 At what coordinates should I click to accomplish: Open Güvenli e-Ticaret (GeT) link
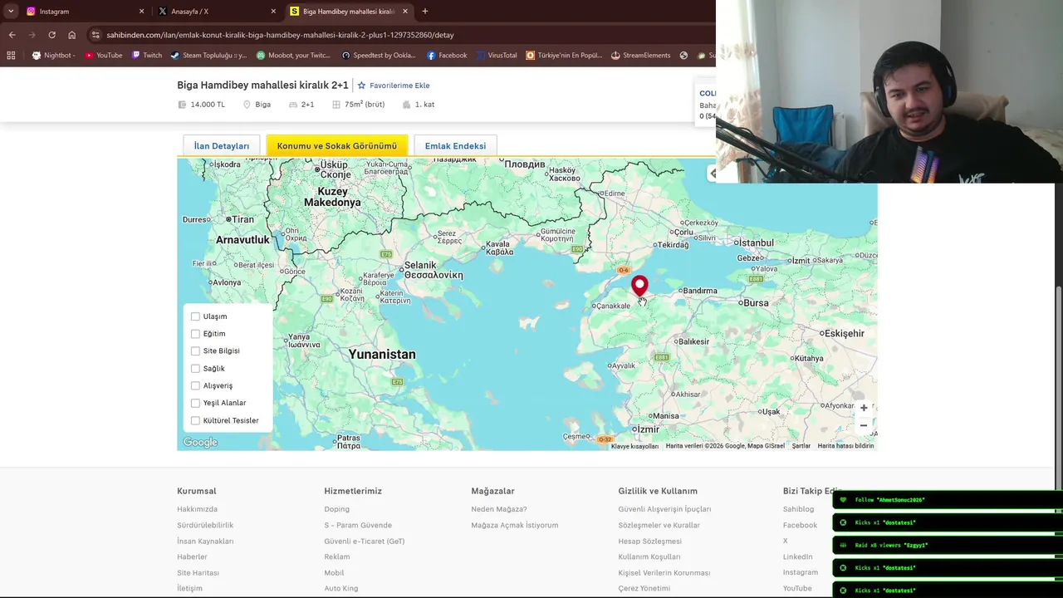[365, 541]
